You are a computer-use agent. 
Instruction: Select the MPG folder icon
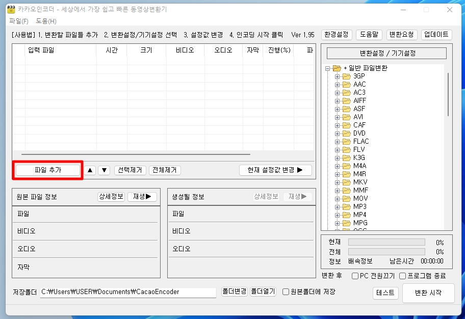tap(347, 223)
